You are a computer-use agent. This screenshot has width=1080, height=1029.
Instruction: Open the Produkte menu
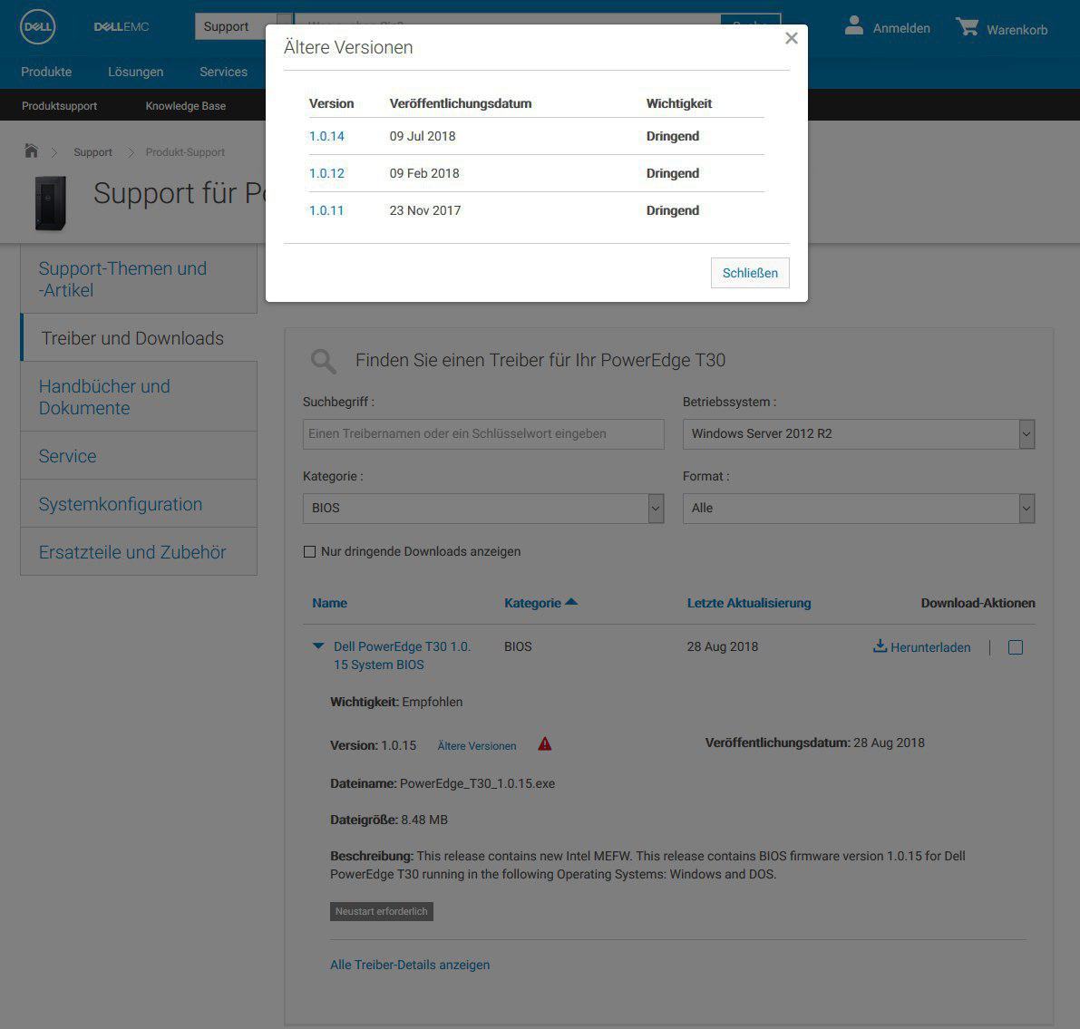click(46, 72)
